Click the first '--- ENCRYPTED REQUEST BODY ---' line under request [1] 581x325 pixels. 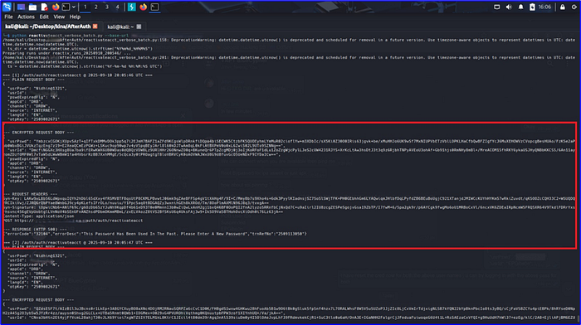(x=38, y=132)
